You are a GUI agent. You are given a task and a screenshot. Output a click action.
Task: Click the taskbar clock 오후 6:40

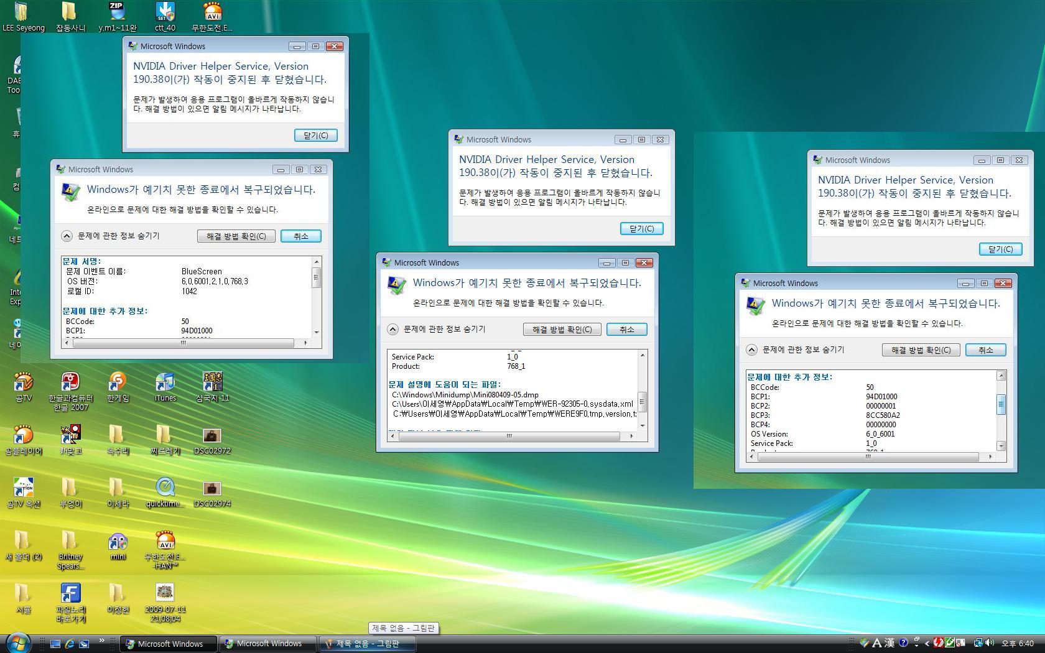(x=1018, y=644)
